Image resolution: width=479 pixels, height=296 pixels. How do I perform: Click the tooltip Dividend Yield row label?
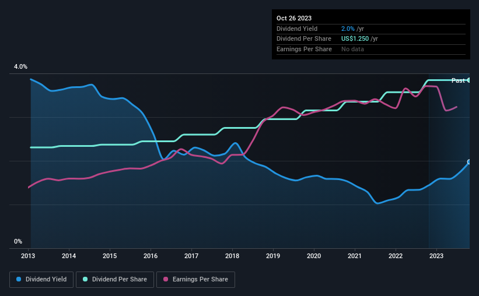click(x=297, y=29)
